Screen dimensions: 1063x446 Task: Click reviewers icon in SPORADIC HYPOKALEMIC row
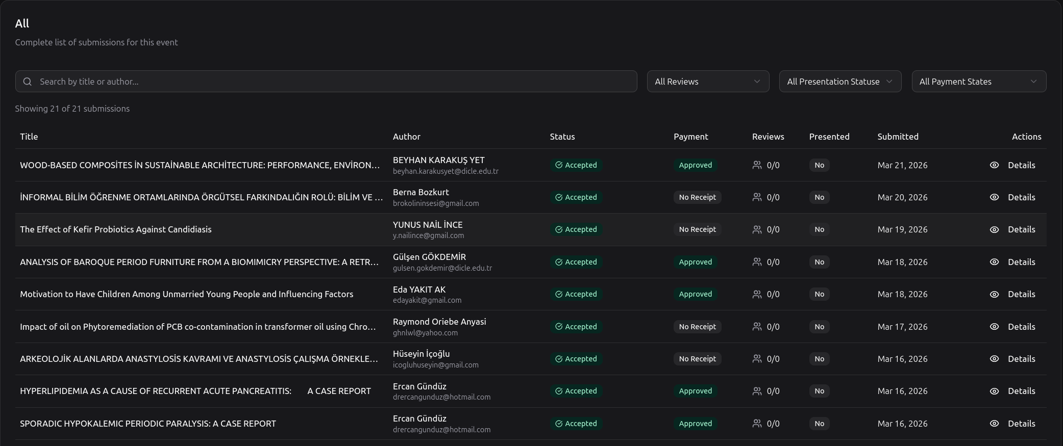pos(757,424)
